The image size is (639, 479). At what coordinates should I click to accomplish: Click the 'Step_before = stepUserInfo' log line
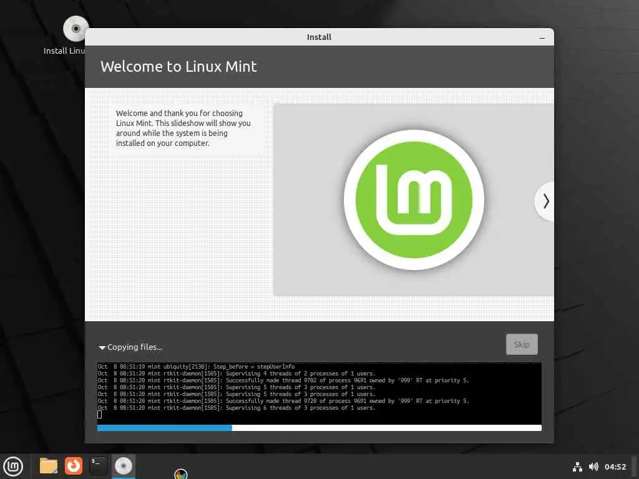tap(196, 367)
